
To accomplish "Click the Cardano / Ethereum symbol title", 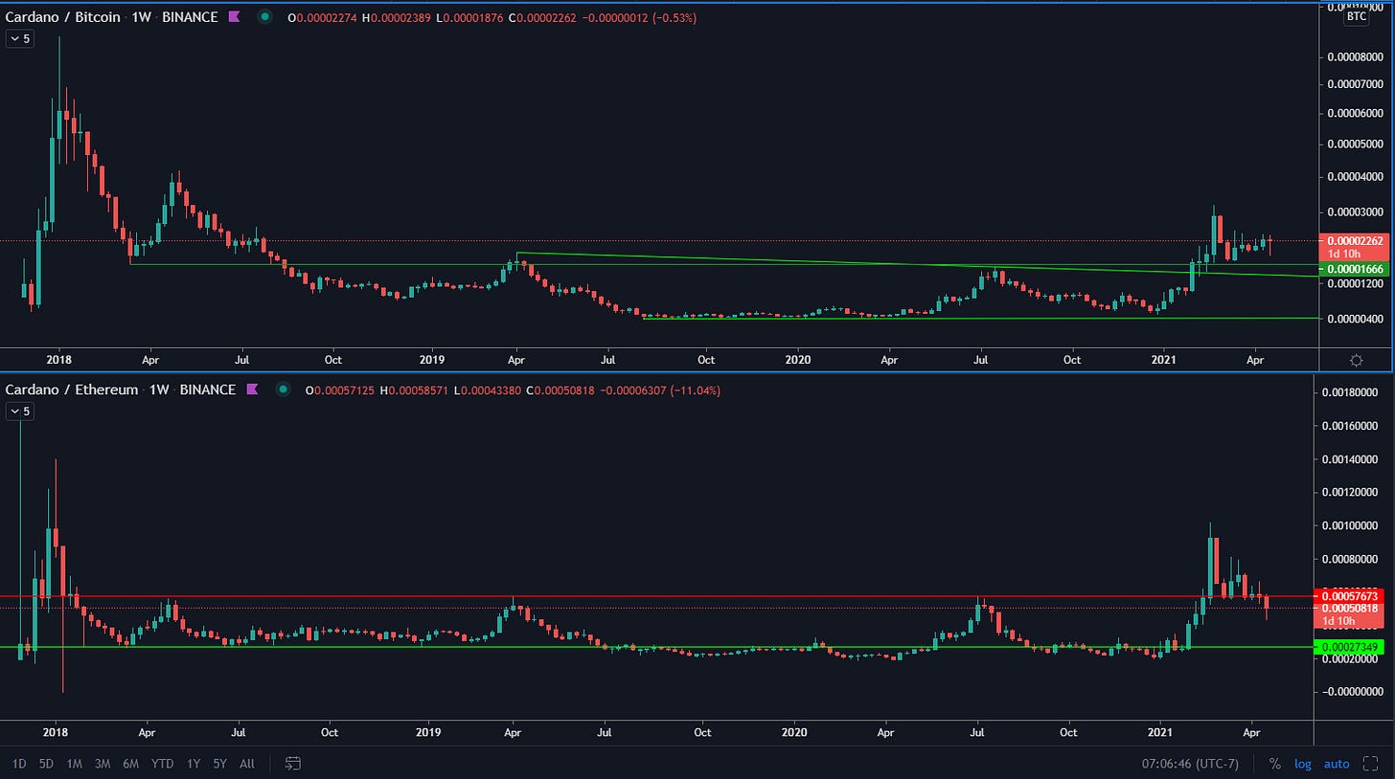I will click(x=71, y=389).
